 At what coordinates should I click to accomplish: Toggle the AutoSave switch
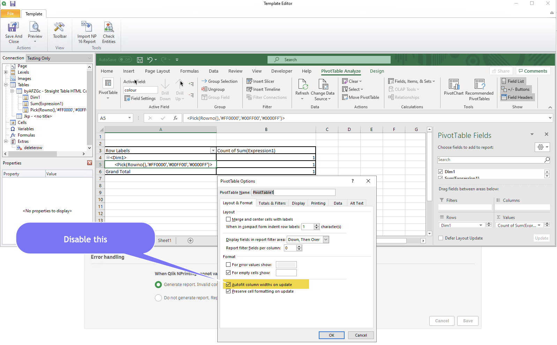tap(125, 60)
